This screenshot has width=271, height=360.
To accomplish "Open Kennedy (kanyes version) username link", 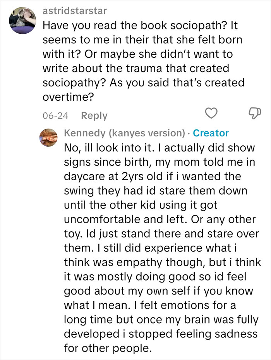I will (124, 133).
